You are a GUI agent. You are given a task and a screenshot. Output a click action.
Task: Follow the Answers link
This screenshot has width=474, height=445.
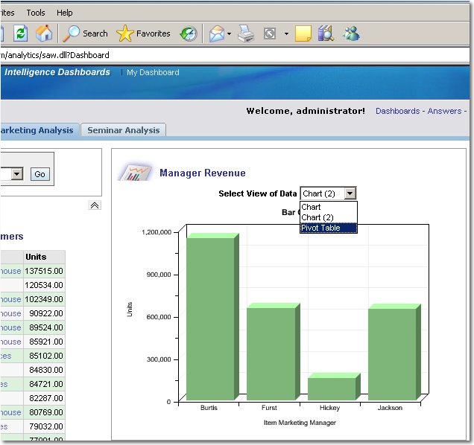pyautogui.click(x=444, y=111)
